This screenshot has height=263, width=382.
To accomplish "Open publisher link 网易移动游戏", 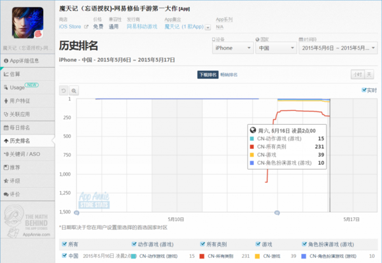I will tap(142, 27).
